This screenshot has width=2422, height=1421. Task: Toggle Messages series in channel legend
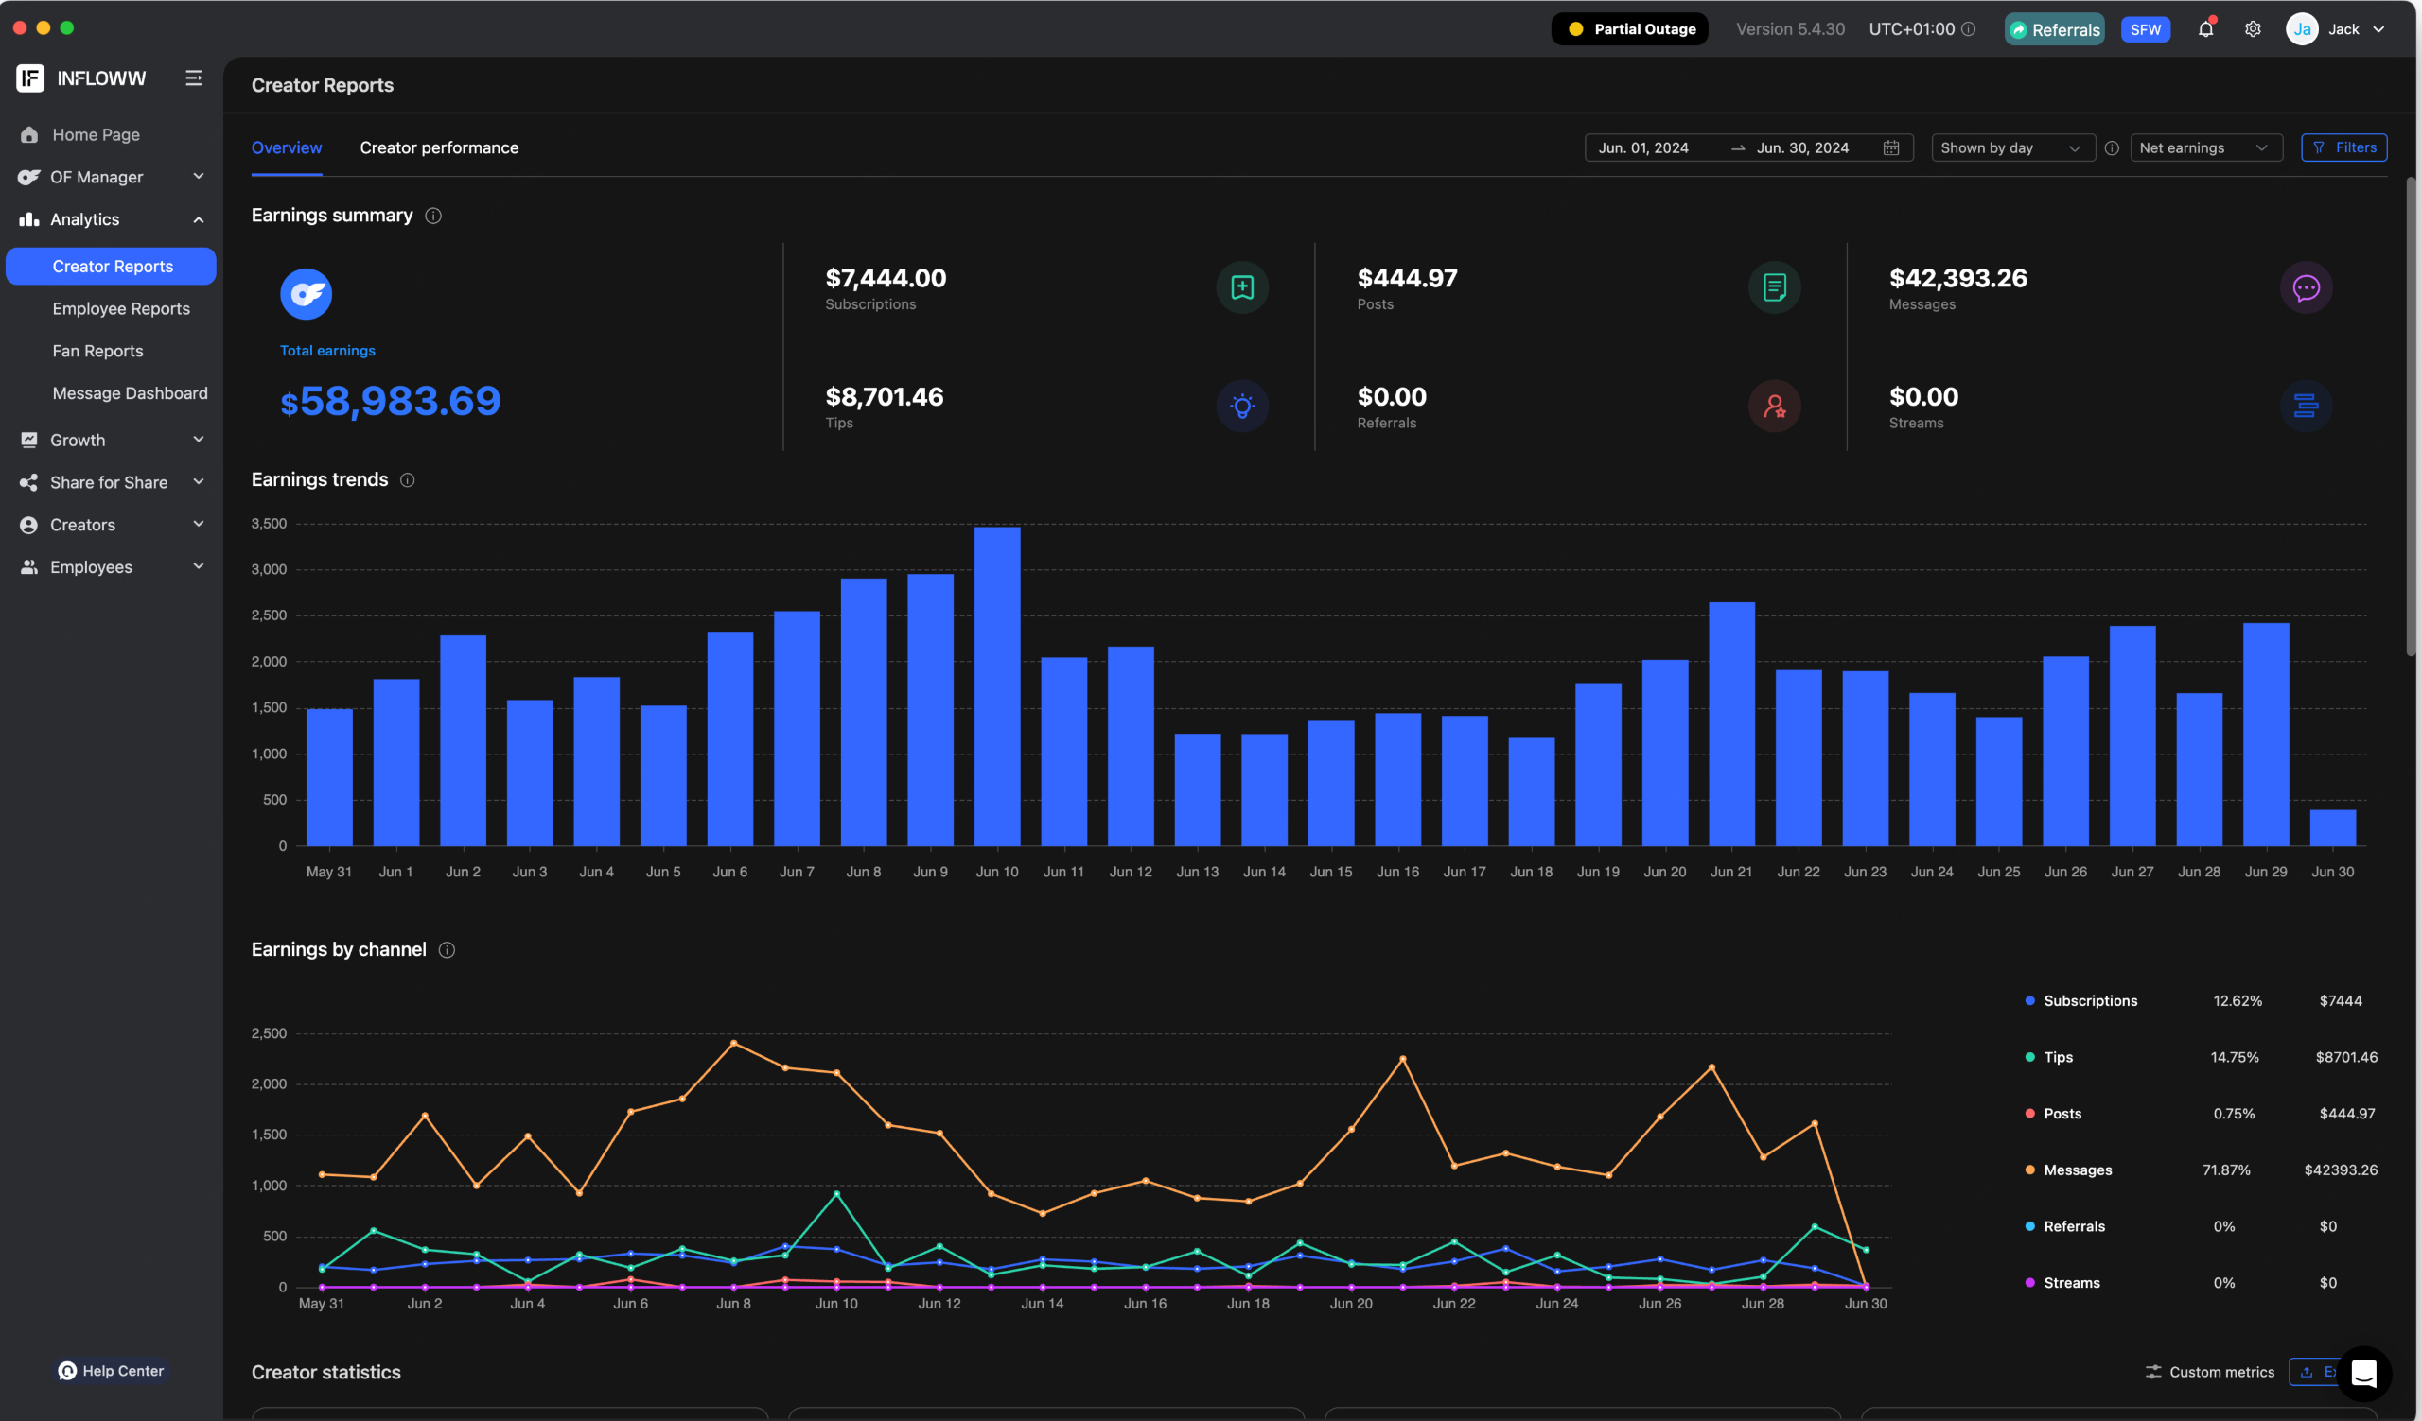[2077, 1170]
